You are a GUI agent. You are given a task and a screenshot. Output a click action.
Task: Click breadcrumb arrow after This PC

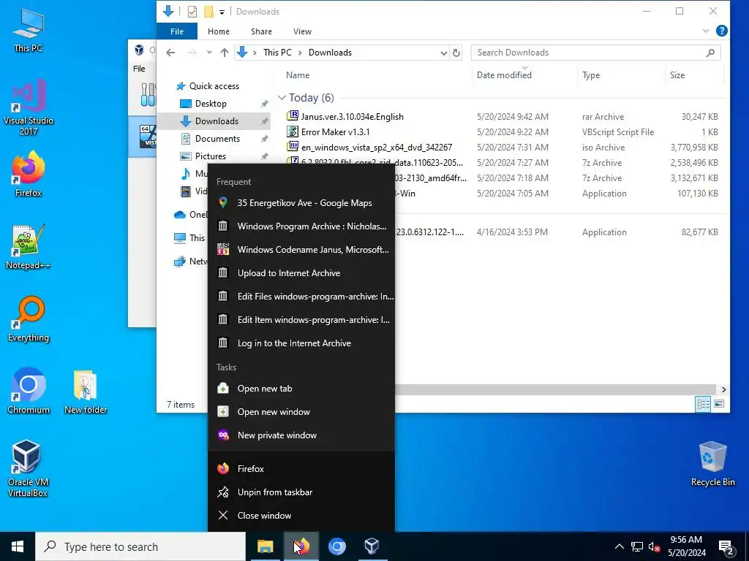pos(300,53)
